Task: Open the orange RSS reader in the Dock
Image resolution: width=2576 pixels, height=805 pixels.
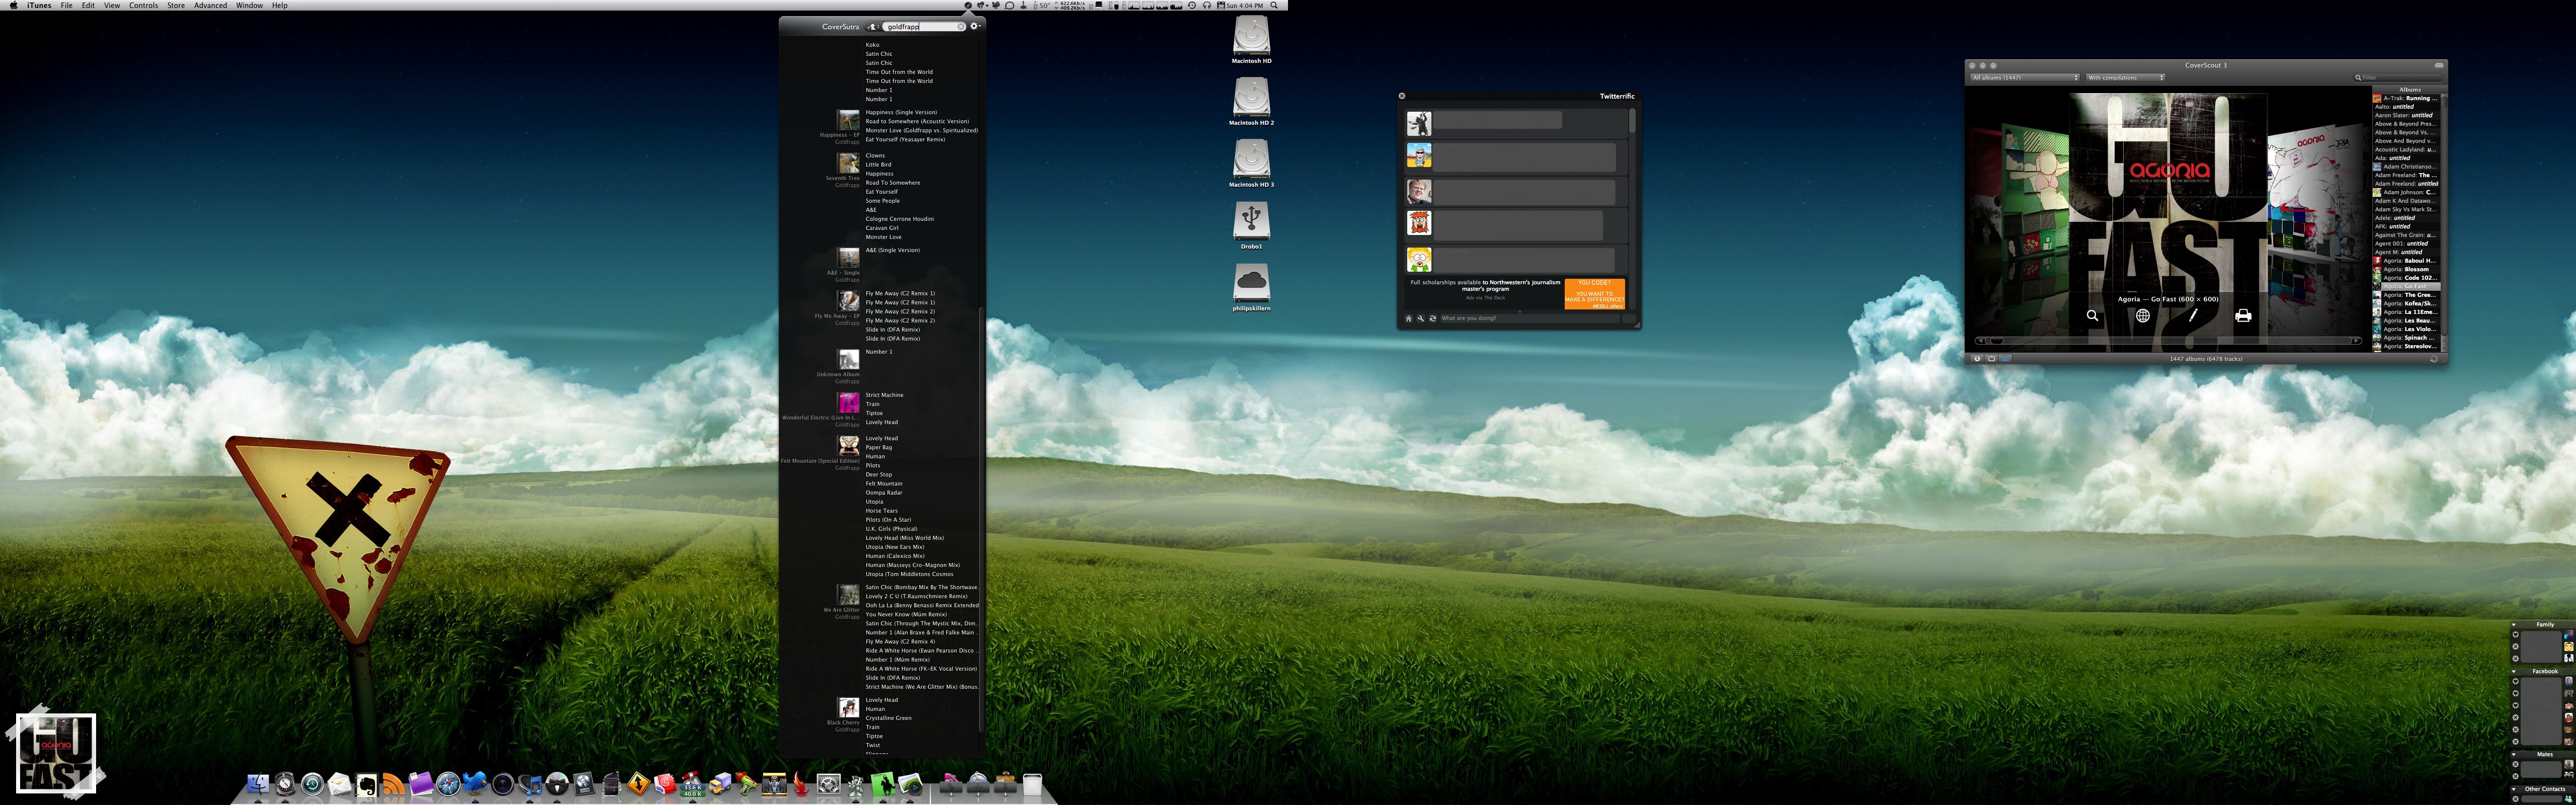Action: 394,785
